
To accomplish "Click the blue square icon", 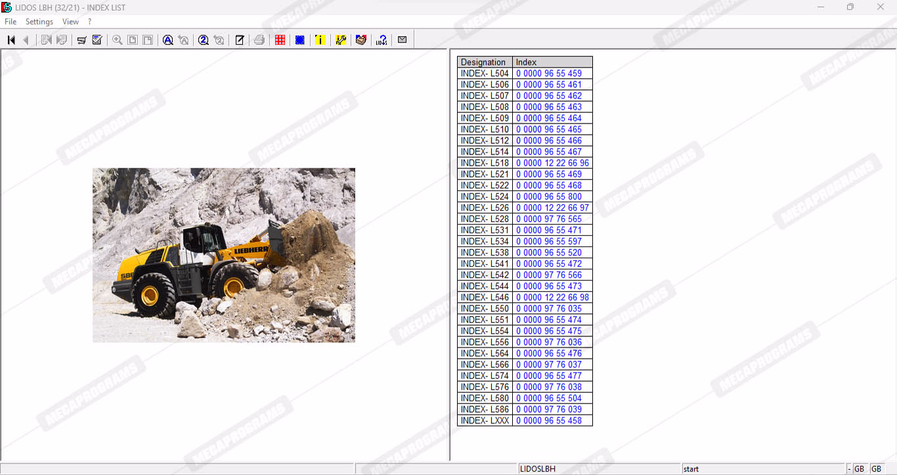I will (x=300, y=40).
